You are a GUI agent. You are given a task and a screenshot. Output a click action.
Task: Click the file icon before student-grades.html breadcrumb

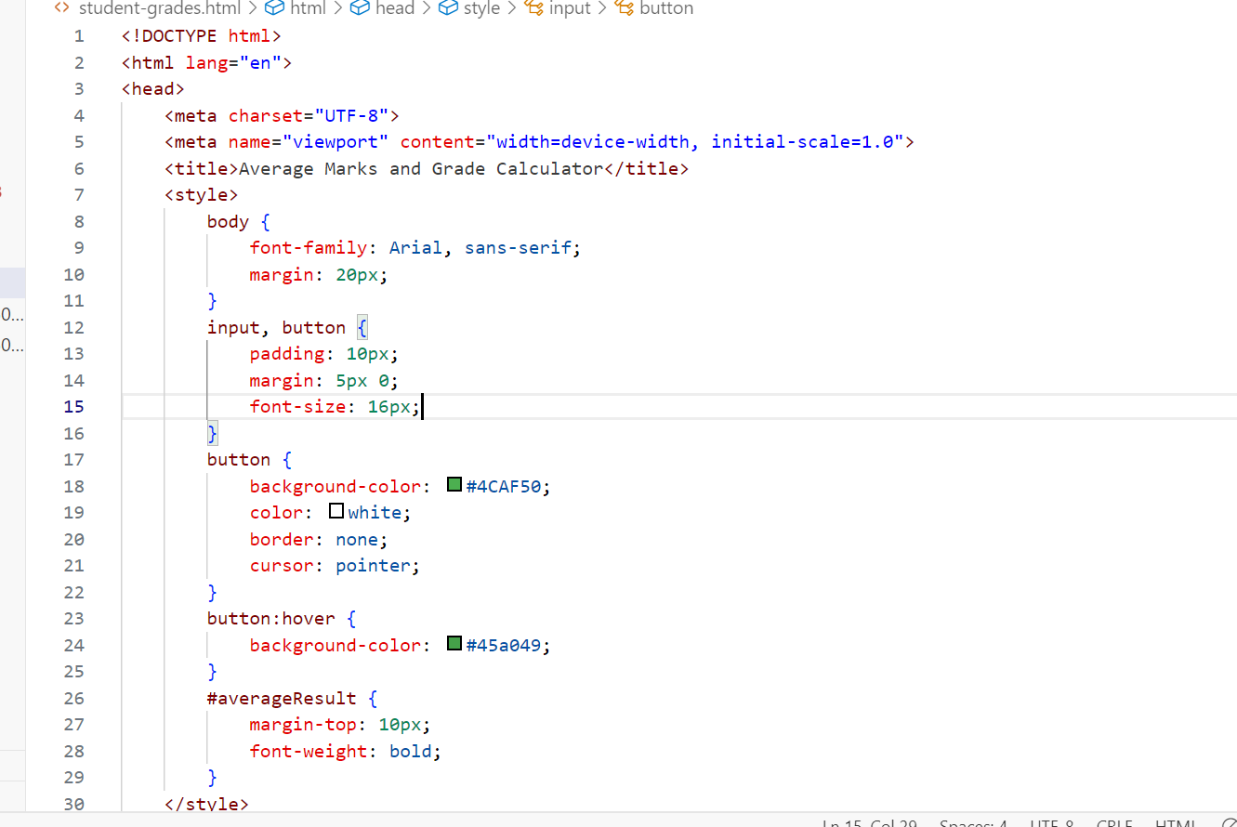point(62,8)
